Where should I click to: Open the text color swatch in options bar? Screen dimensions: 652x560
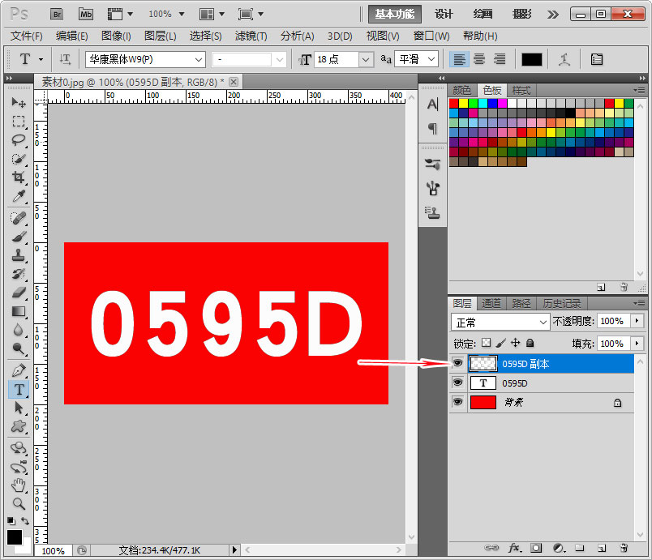point(532,59)
